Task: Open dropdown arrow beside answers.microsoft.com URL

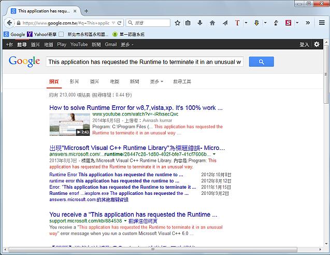Action: [214, 154]
